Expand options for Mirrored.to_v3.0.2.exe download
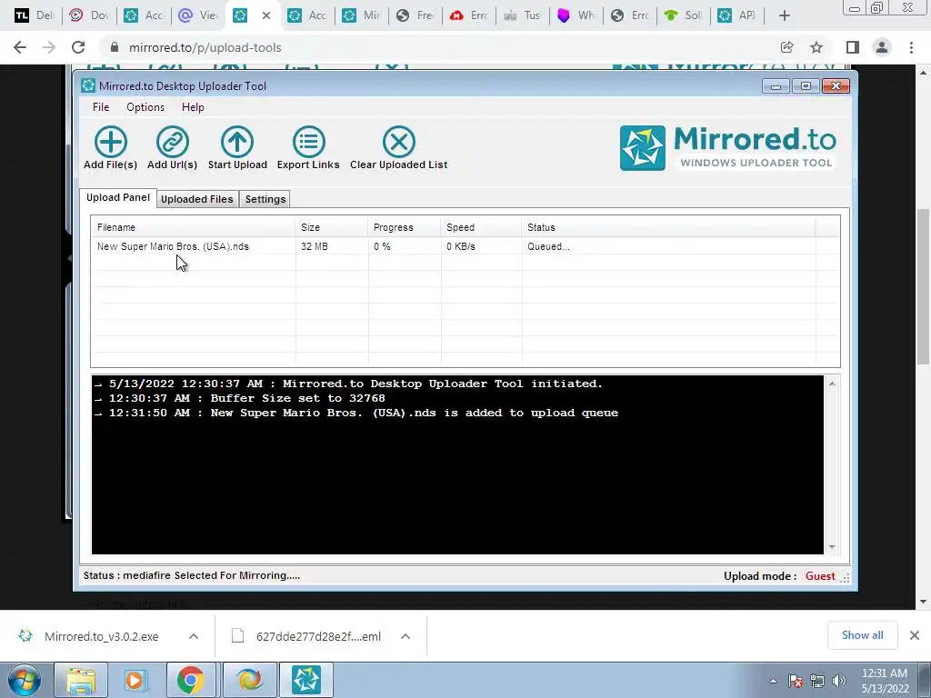This screenshot has width=931, height=698. [x=194, y=636]
